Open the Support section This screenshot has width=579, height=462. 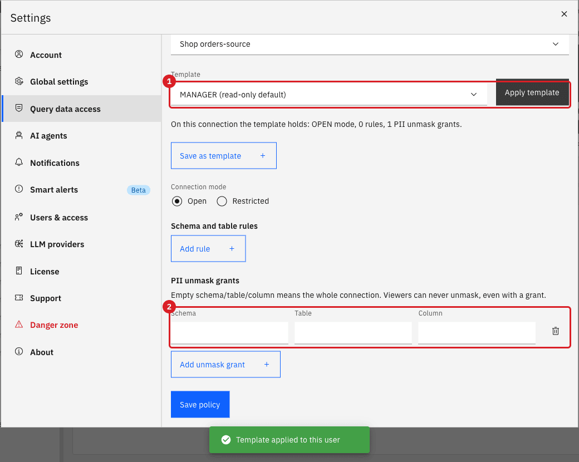click(81, 298)
